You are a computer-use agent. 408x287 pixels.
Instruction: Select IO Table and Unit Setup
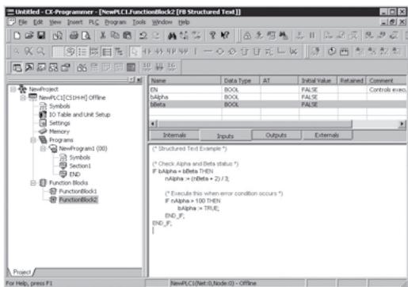pos(80,115)
